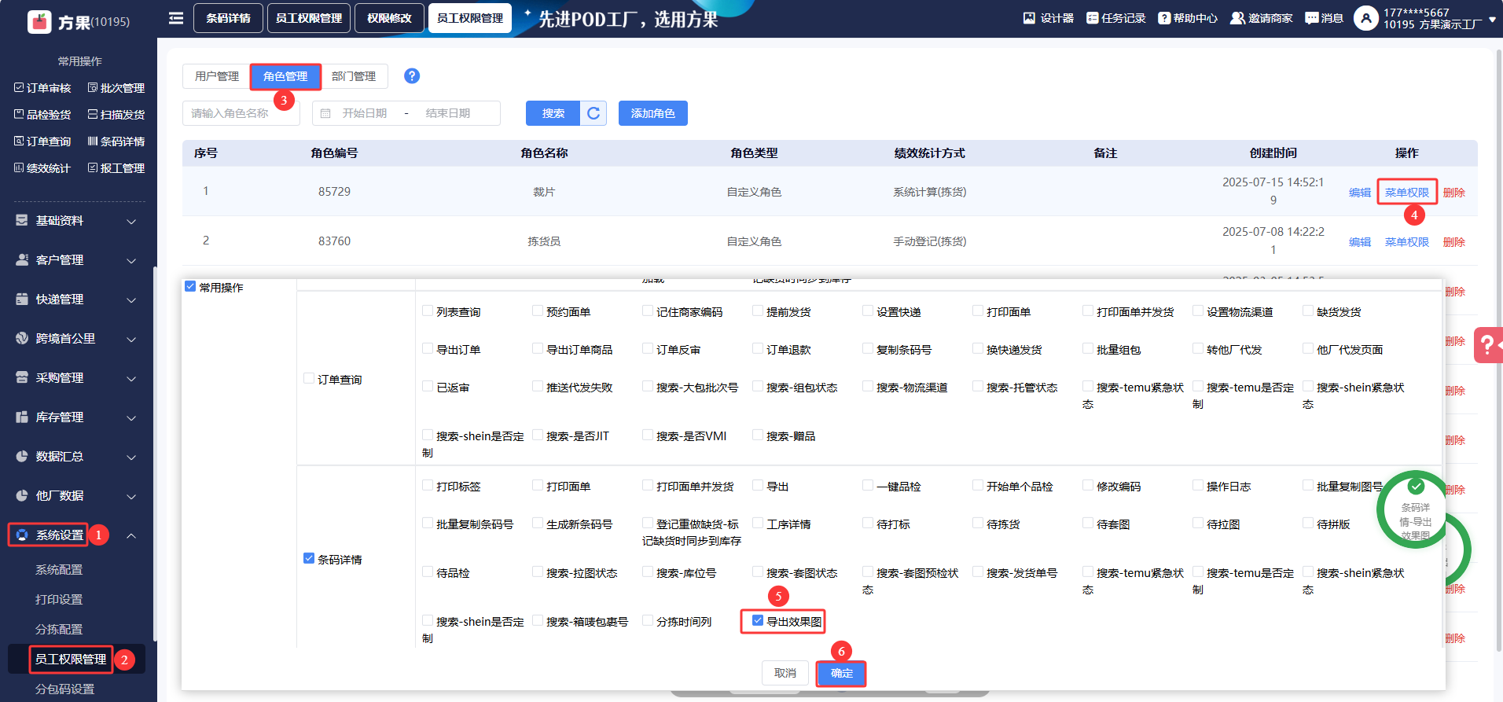Click the 邀请商家 invite merchant icon

click(x=1237, y=18)
